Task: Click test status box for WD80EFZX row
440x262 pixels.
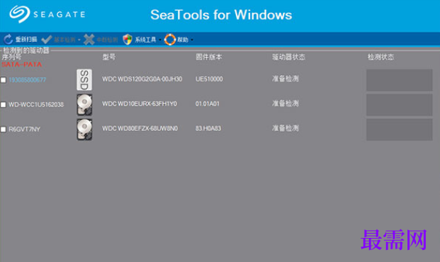Action: 400,130
